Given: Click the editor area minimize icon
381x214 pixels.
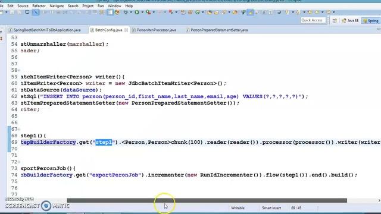Looking at the screenshot, I should point(379,29).
